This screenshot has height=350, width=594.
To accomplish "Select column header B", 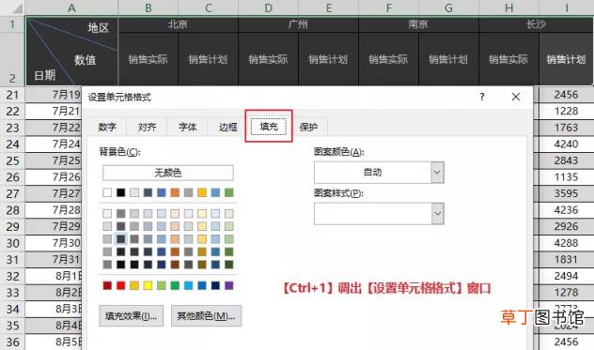I will 148,8.
